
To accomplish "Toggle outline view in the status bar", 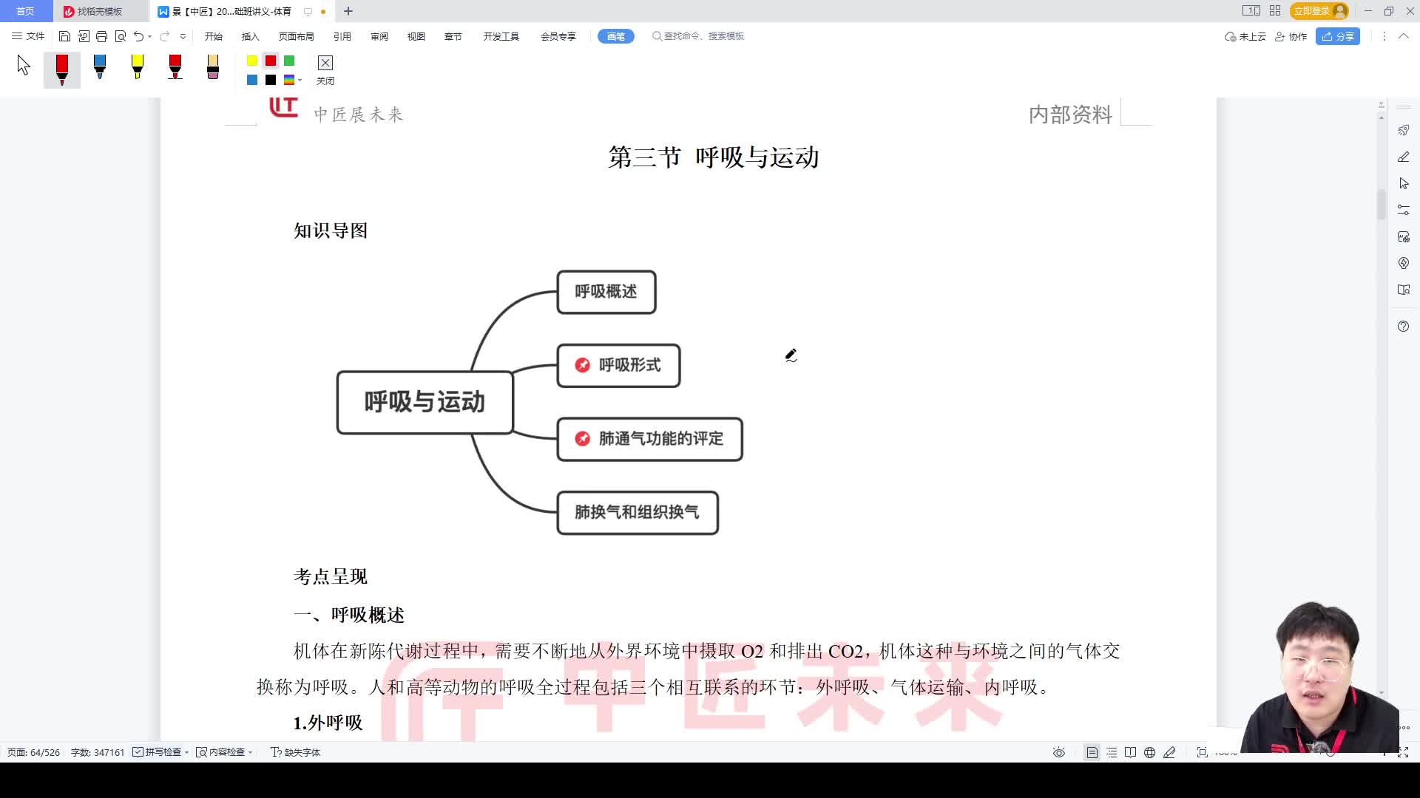I will pyautogui.click(x=1112, y=751).
